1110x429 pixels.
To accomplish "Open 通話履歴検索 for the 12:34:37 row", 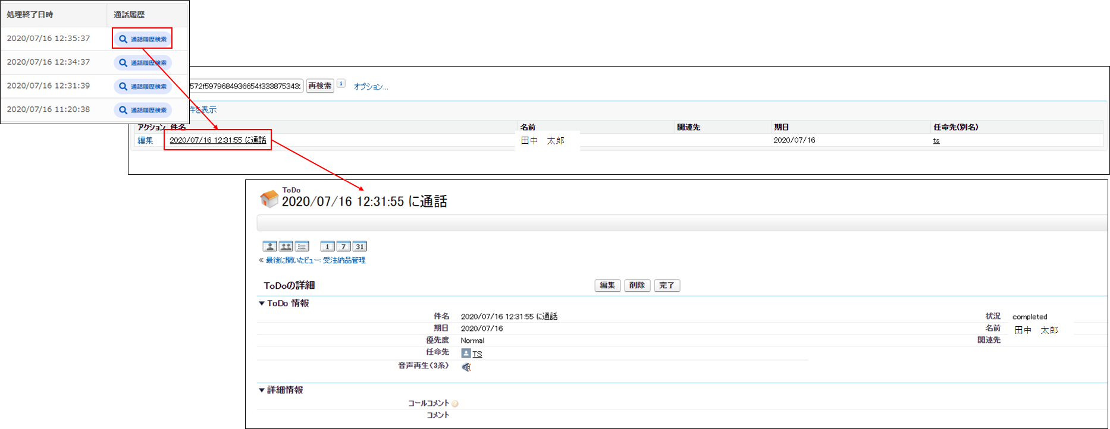I will pos(143,62).
